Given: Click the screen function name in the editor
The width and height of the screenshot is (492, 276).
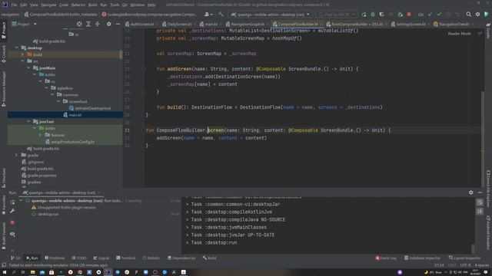Looking at the screenshot, I should click(x=216, y=130).
